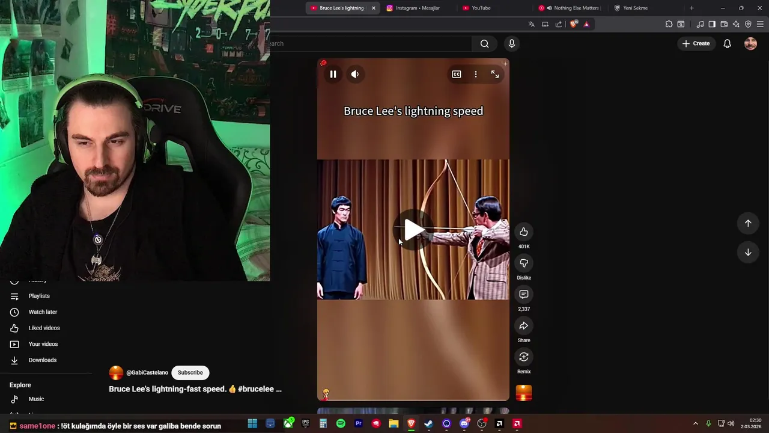Viewport: 769px width, 433px height.
Task: Click the YouTube search magnifier button
Action: [484, 43]
